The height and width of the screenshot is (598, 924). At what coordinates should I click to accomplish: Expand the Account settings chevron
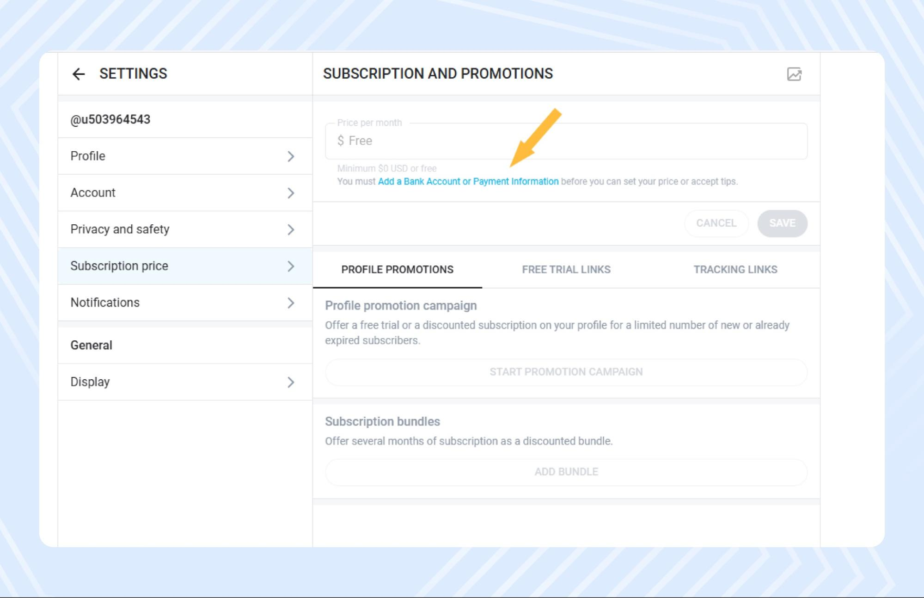[x=290, y=193]
